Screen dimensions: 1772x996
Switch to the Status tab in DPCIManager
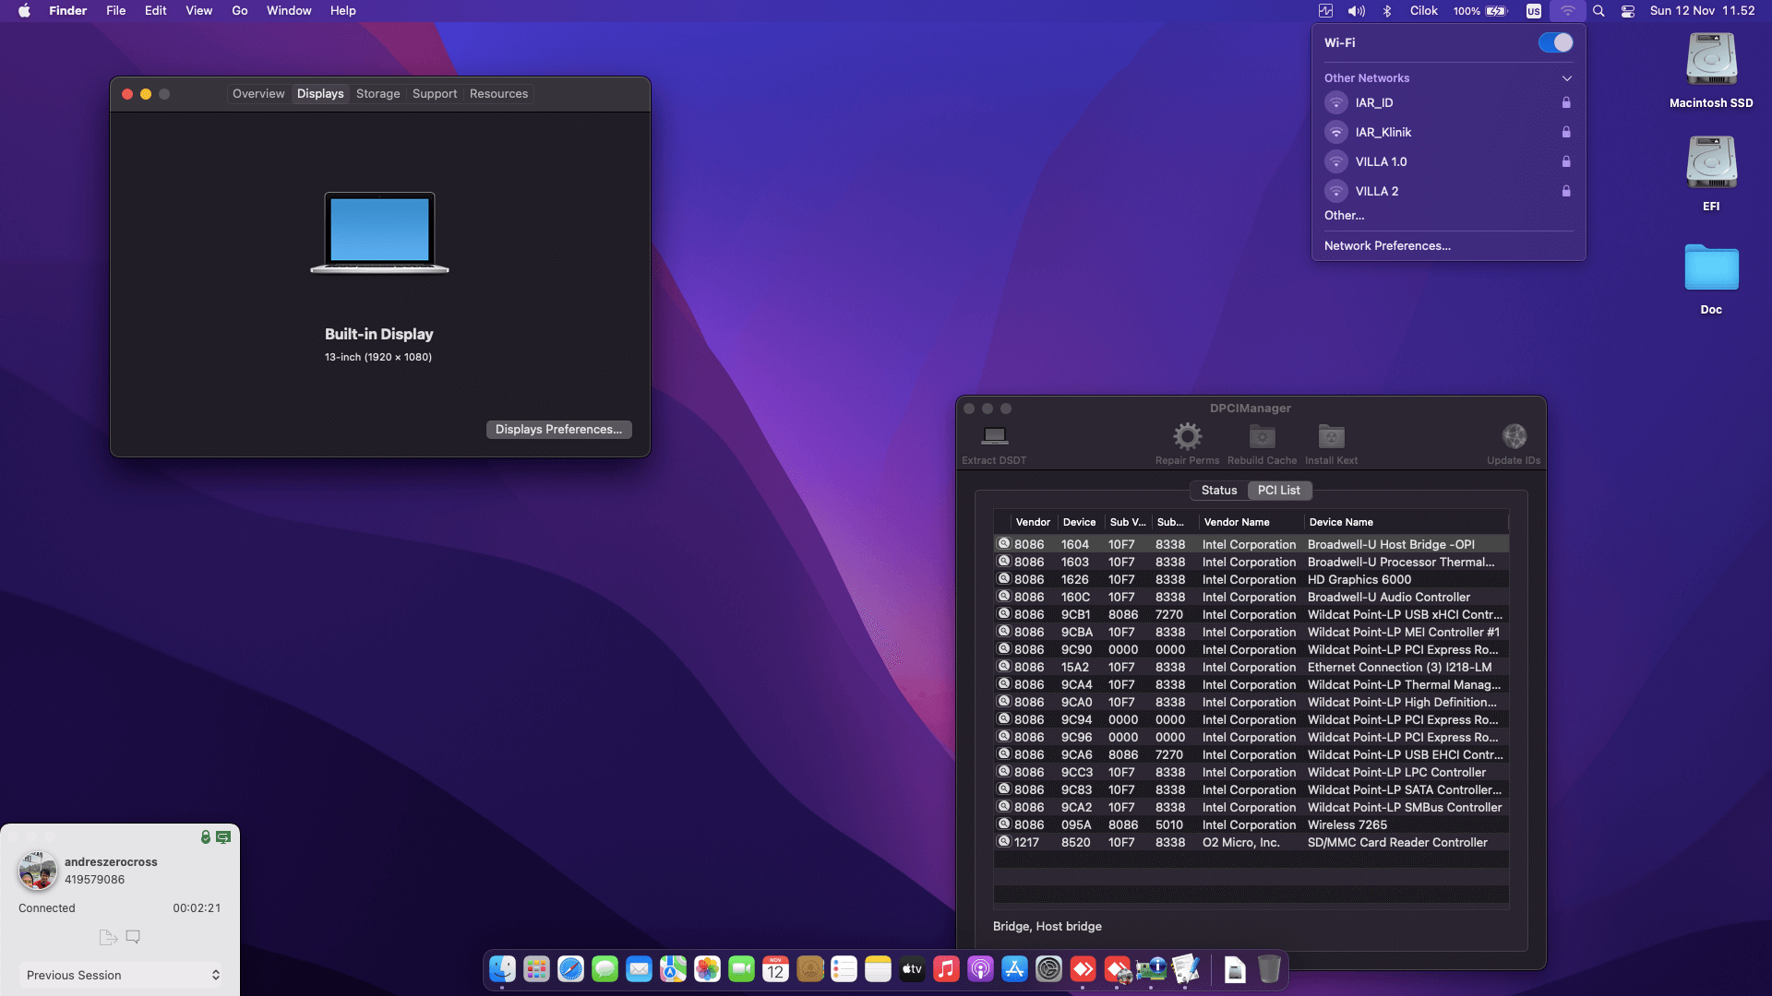1218,491
